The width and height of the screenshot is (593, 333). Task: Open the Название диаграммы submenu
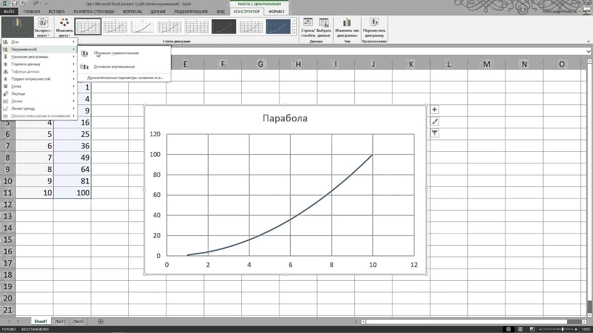point(38,56)
